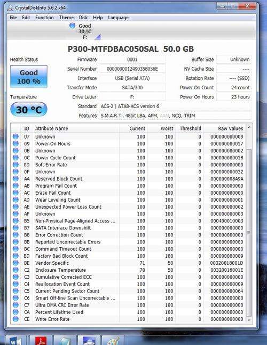
Task: Click the Standard field ACS-2 | ATA8-ACS version 6
Action: point(175,106)
